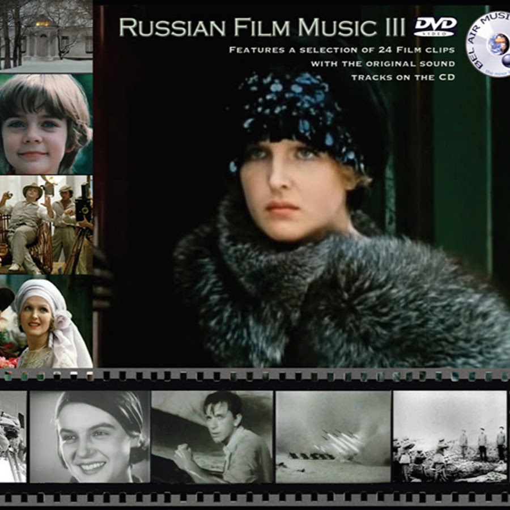Image resolution: width=510 pixels, height=510 pixels.
Task: Select the film crew with camera thumbnail
Action: (x=46, y=225)
